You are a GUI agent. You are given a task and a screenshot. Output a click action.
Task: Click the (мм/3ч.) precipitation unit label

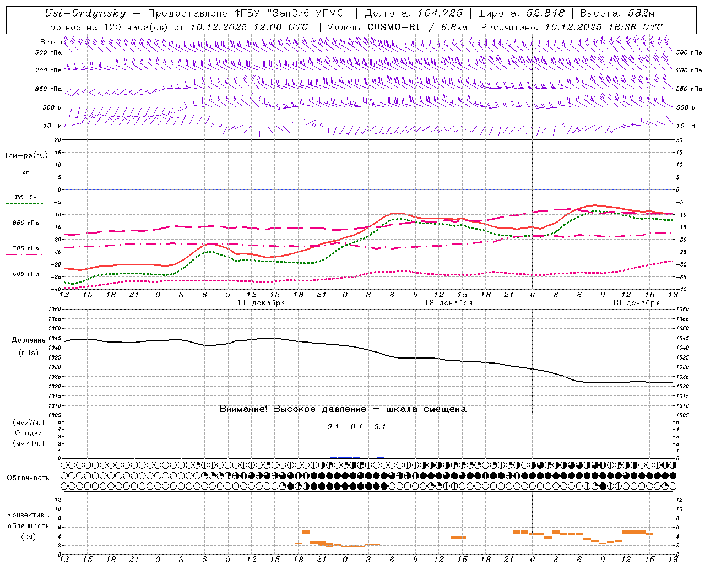(28, 422)
